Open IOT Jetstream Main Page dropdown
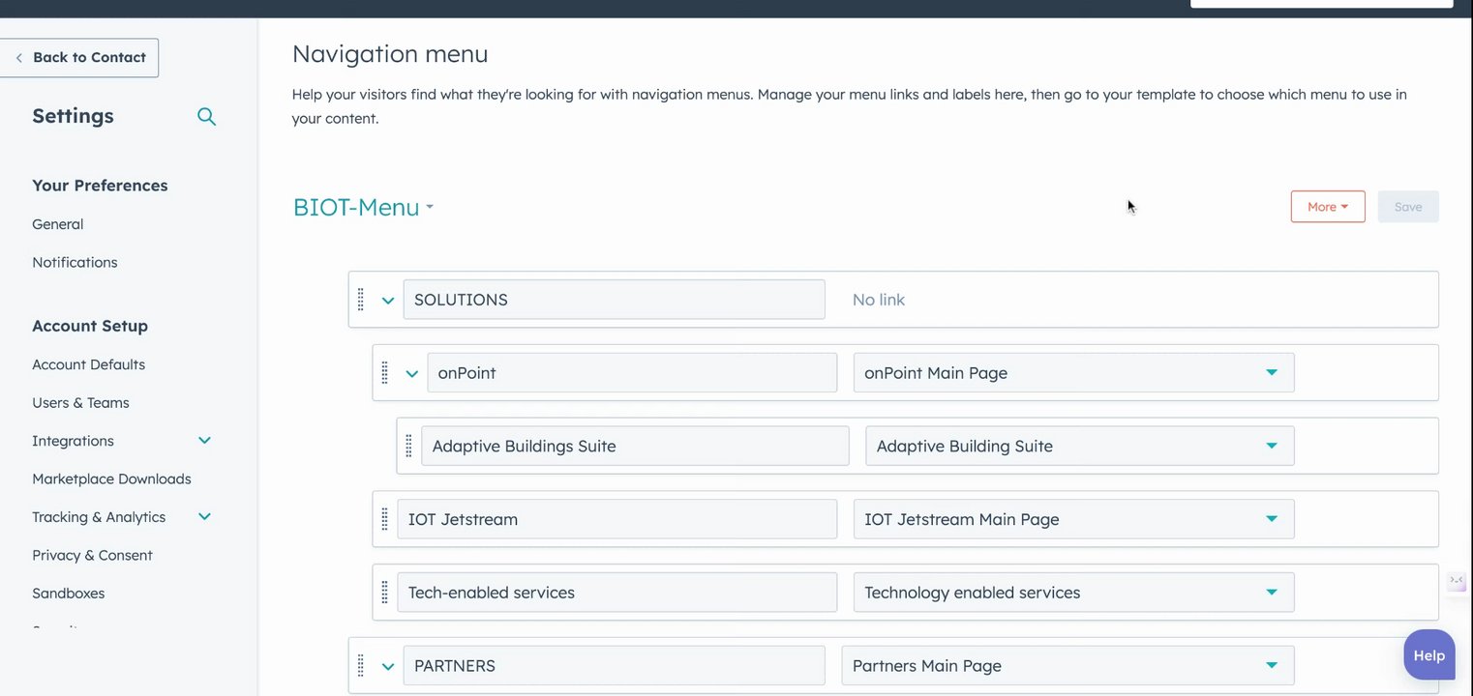 (x=1073, y=519)
